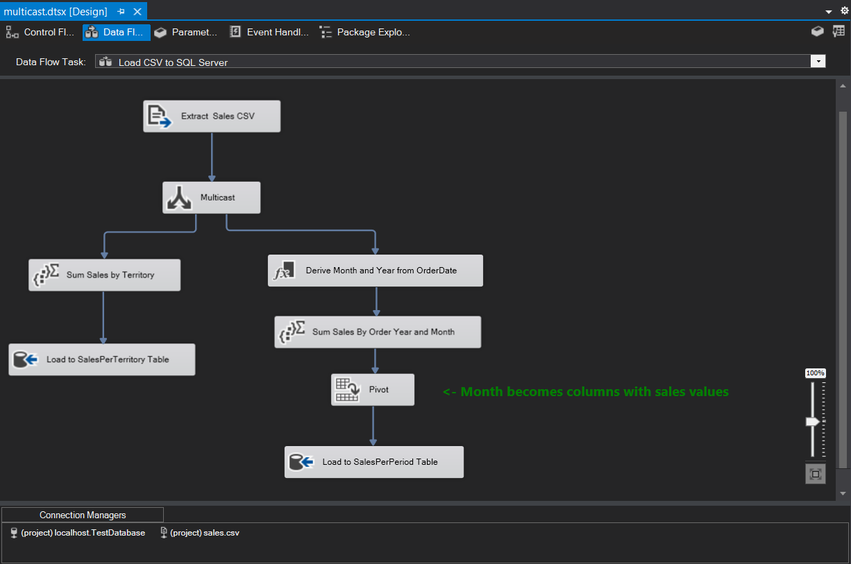Click the localhost.TestDatabase connection manager icon
Viewport: 851px width, 564px height.
[12, 533]
